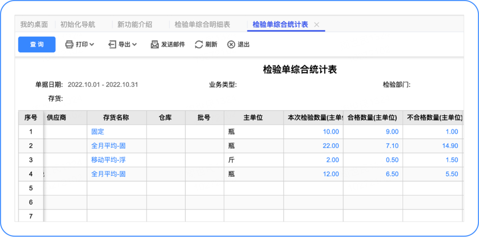Viewport: 479px width, 237px height.
Task: Click the exit circle-X icon
Action: coord(231,44)
